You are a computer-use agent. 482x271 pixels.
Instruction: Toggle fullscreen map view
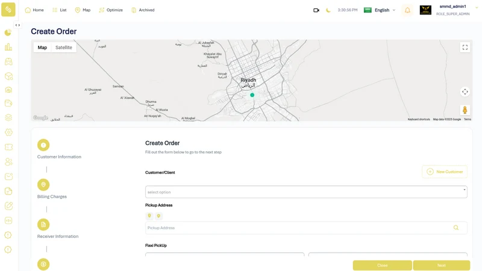click(x=465, y=48)
